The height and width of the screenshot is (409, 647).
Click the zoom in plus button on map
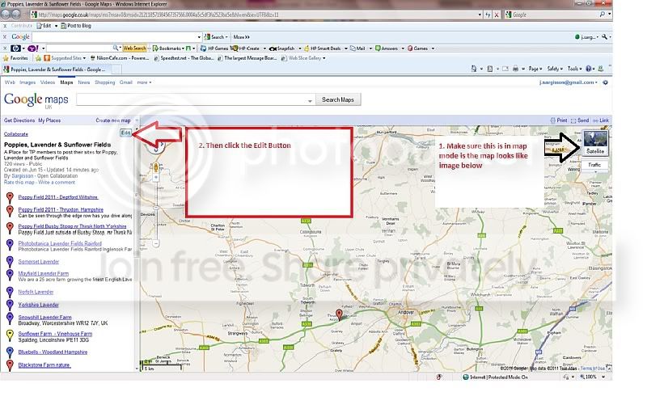tap(156, 178)
